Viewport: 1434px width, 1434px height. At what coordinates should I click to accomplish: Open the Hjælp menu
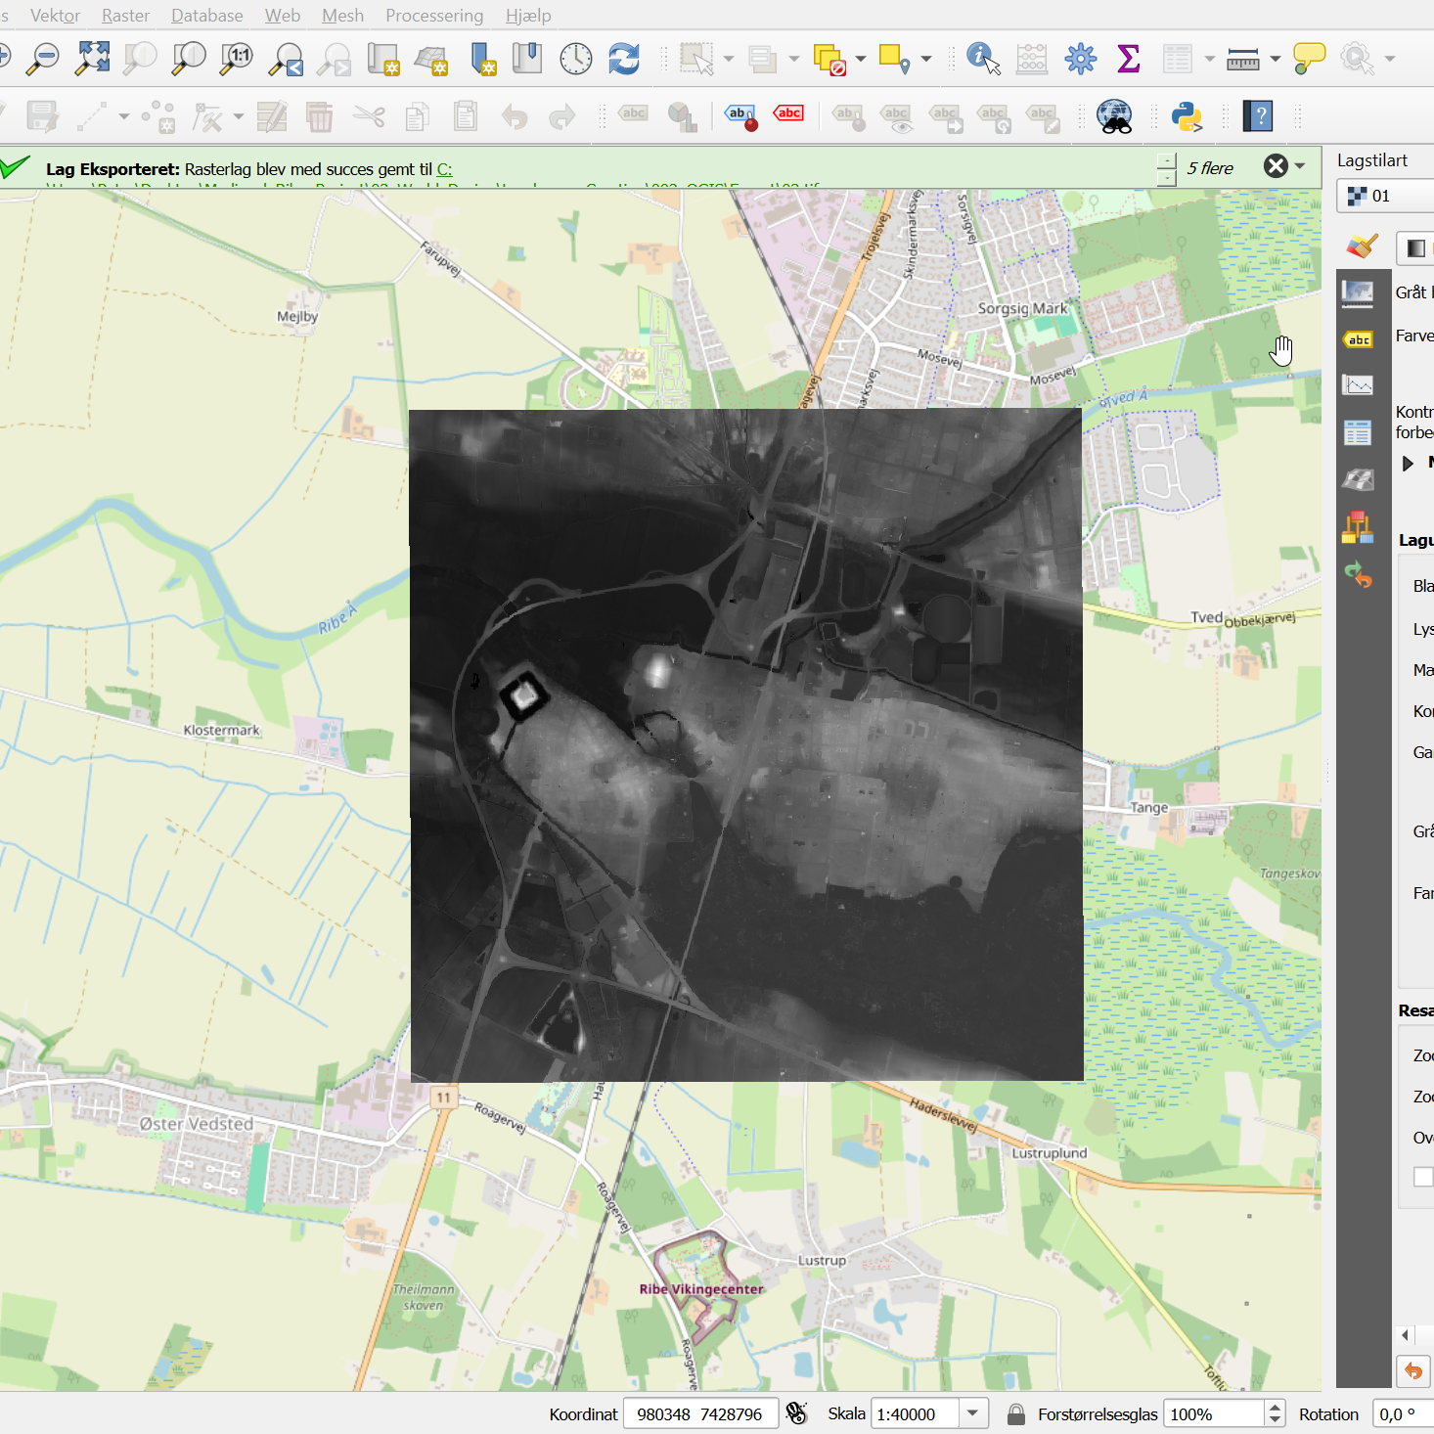tap(528, 16)
